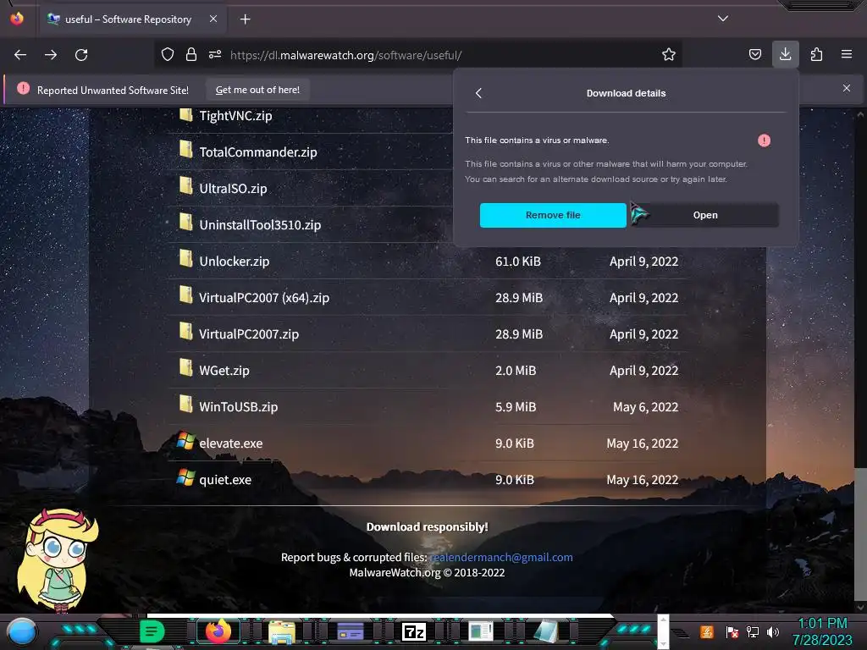
Task: Click quiet.exe file link
Action: pos(225,480)
